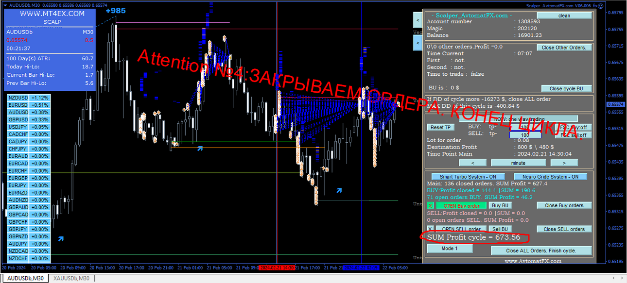Image resolution: width=627 pixels, height=283 pixels.
Task: Click OPEN Buy order button
Action: coord(461,206)
